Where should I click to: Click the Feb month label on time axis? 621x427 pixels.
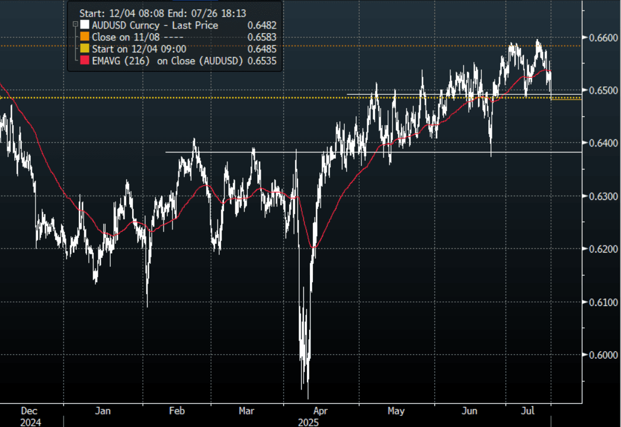178,410
